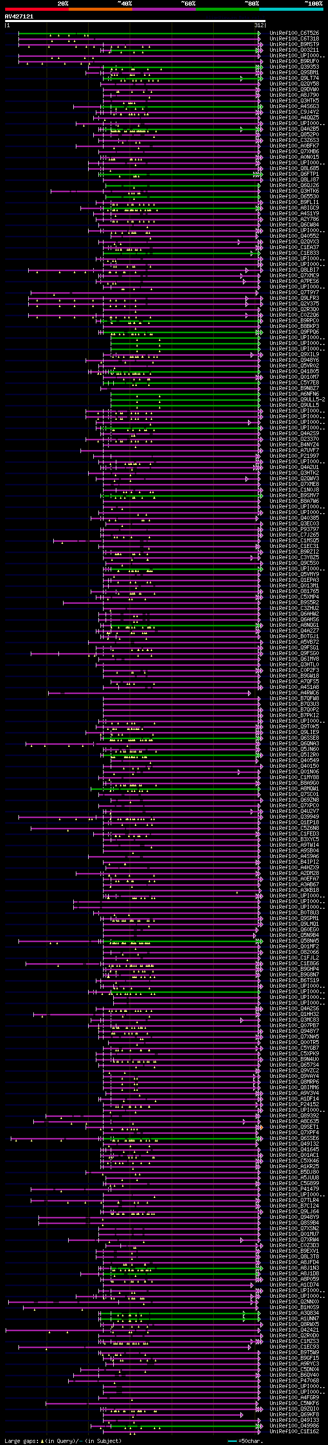Click the orange ~40% identity legend segment
The width and height of the screenshot is (328, 1445).
(x=100, y=10)
